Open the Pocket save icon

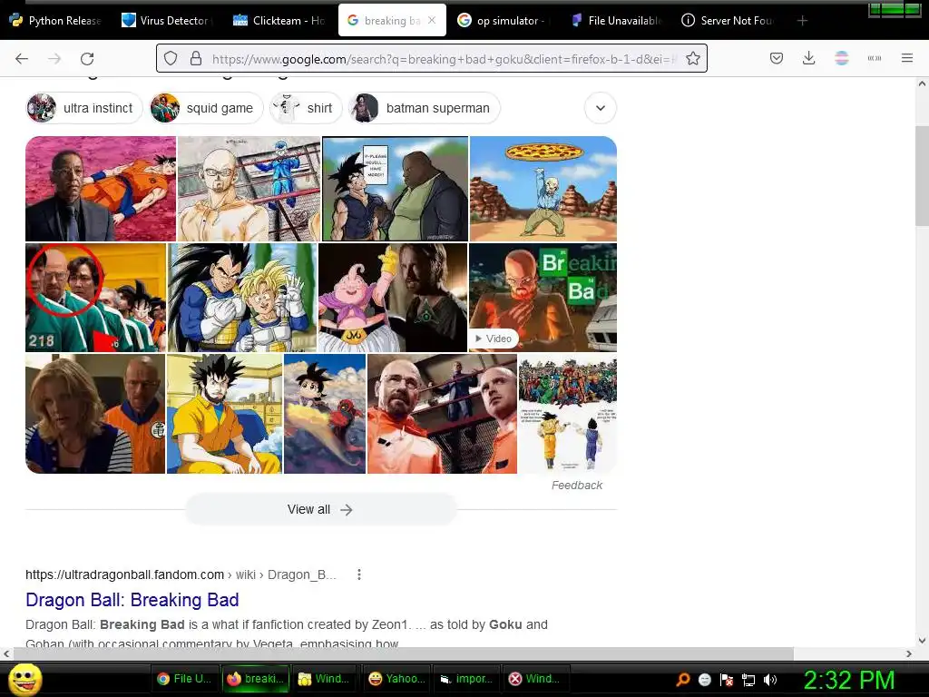click(777, 58)
